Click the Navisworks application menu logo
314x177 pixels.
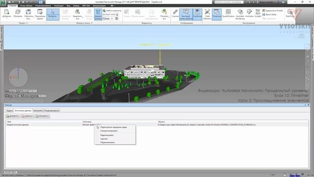[3, 3]
